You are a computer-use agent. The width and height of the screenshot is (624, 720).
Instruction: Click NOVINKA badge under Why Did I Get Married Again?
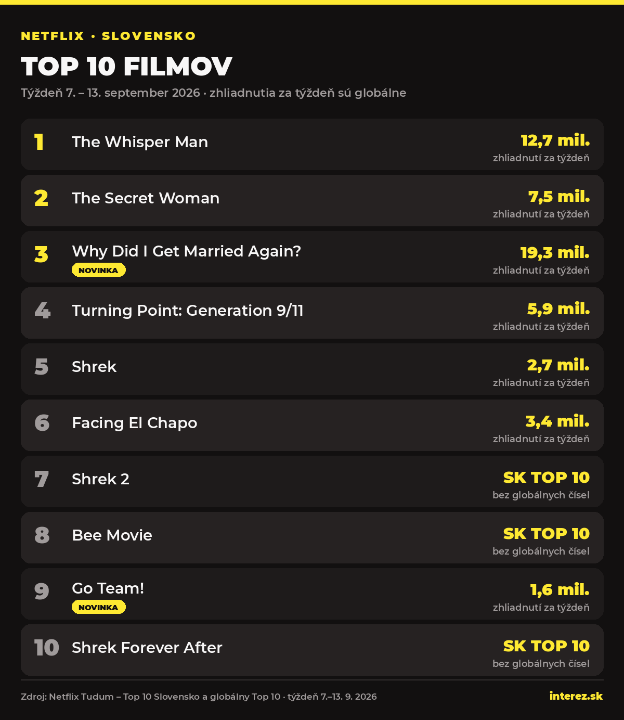point(99,270)
